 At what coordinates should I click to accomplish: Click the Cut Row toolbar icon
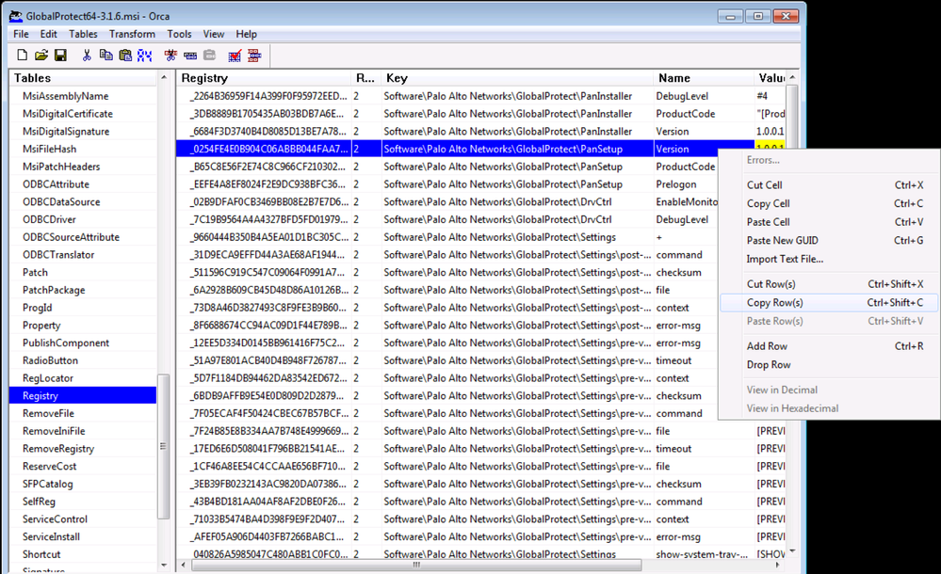[x=170, y=56]
